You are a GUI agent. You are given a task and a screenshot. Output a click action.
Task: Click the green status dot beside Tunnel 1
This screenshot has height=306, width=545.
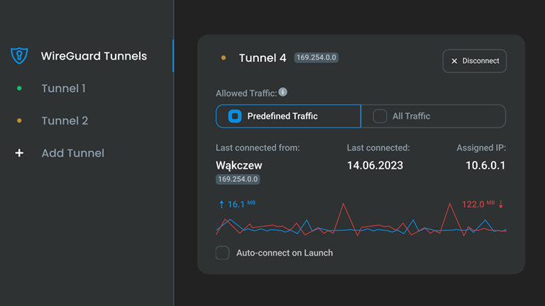tap(19, 89)
